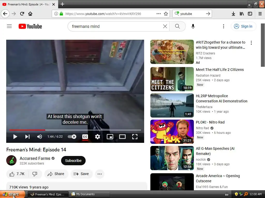Open the taskbar on-screen keyboard icon
Viewport: 265px width, 198px height.
click(x=227, y=194)
